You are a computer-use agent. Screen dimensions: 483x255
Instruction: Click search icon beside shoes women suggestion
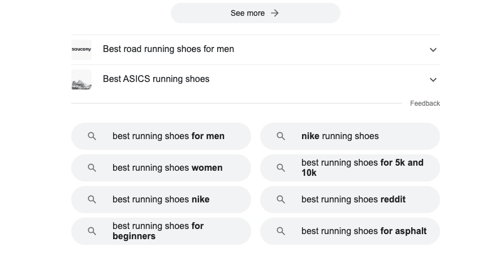[92, 168]
